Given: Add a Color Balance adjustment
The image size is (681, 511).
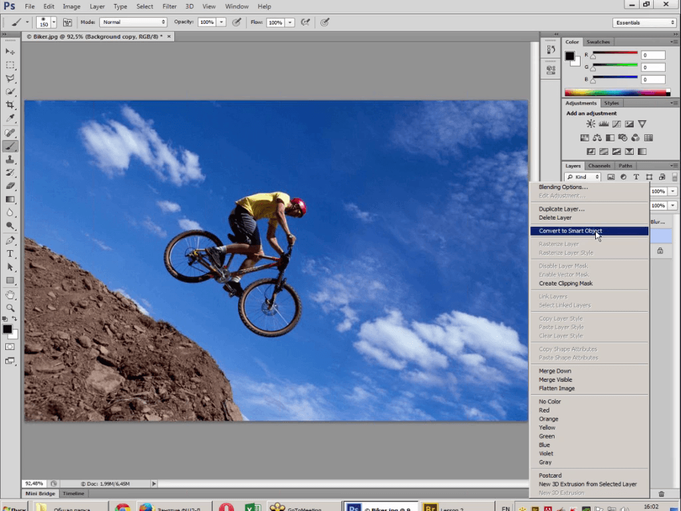Looking at the screenshot, I should point(597,138).
